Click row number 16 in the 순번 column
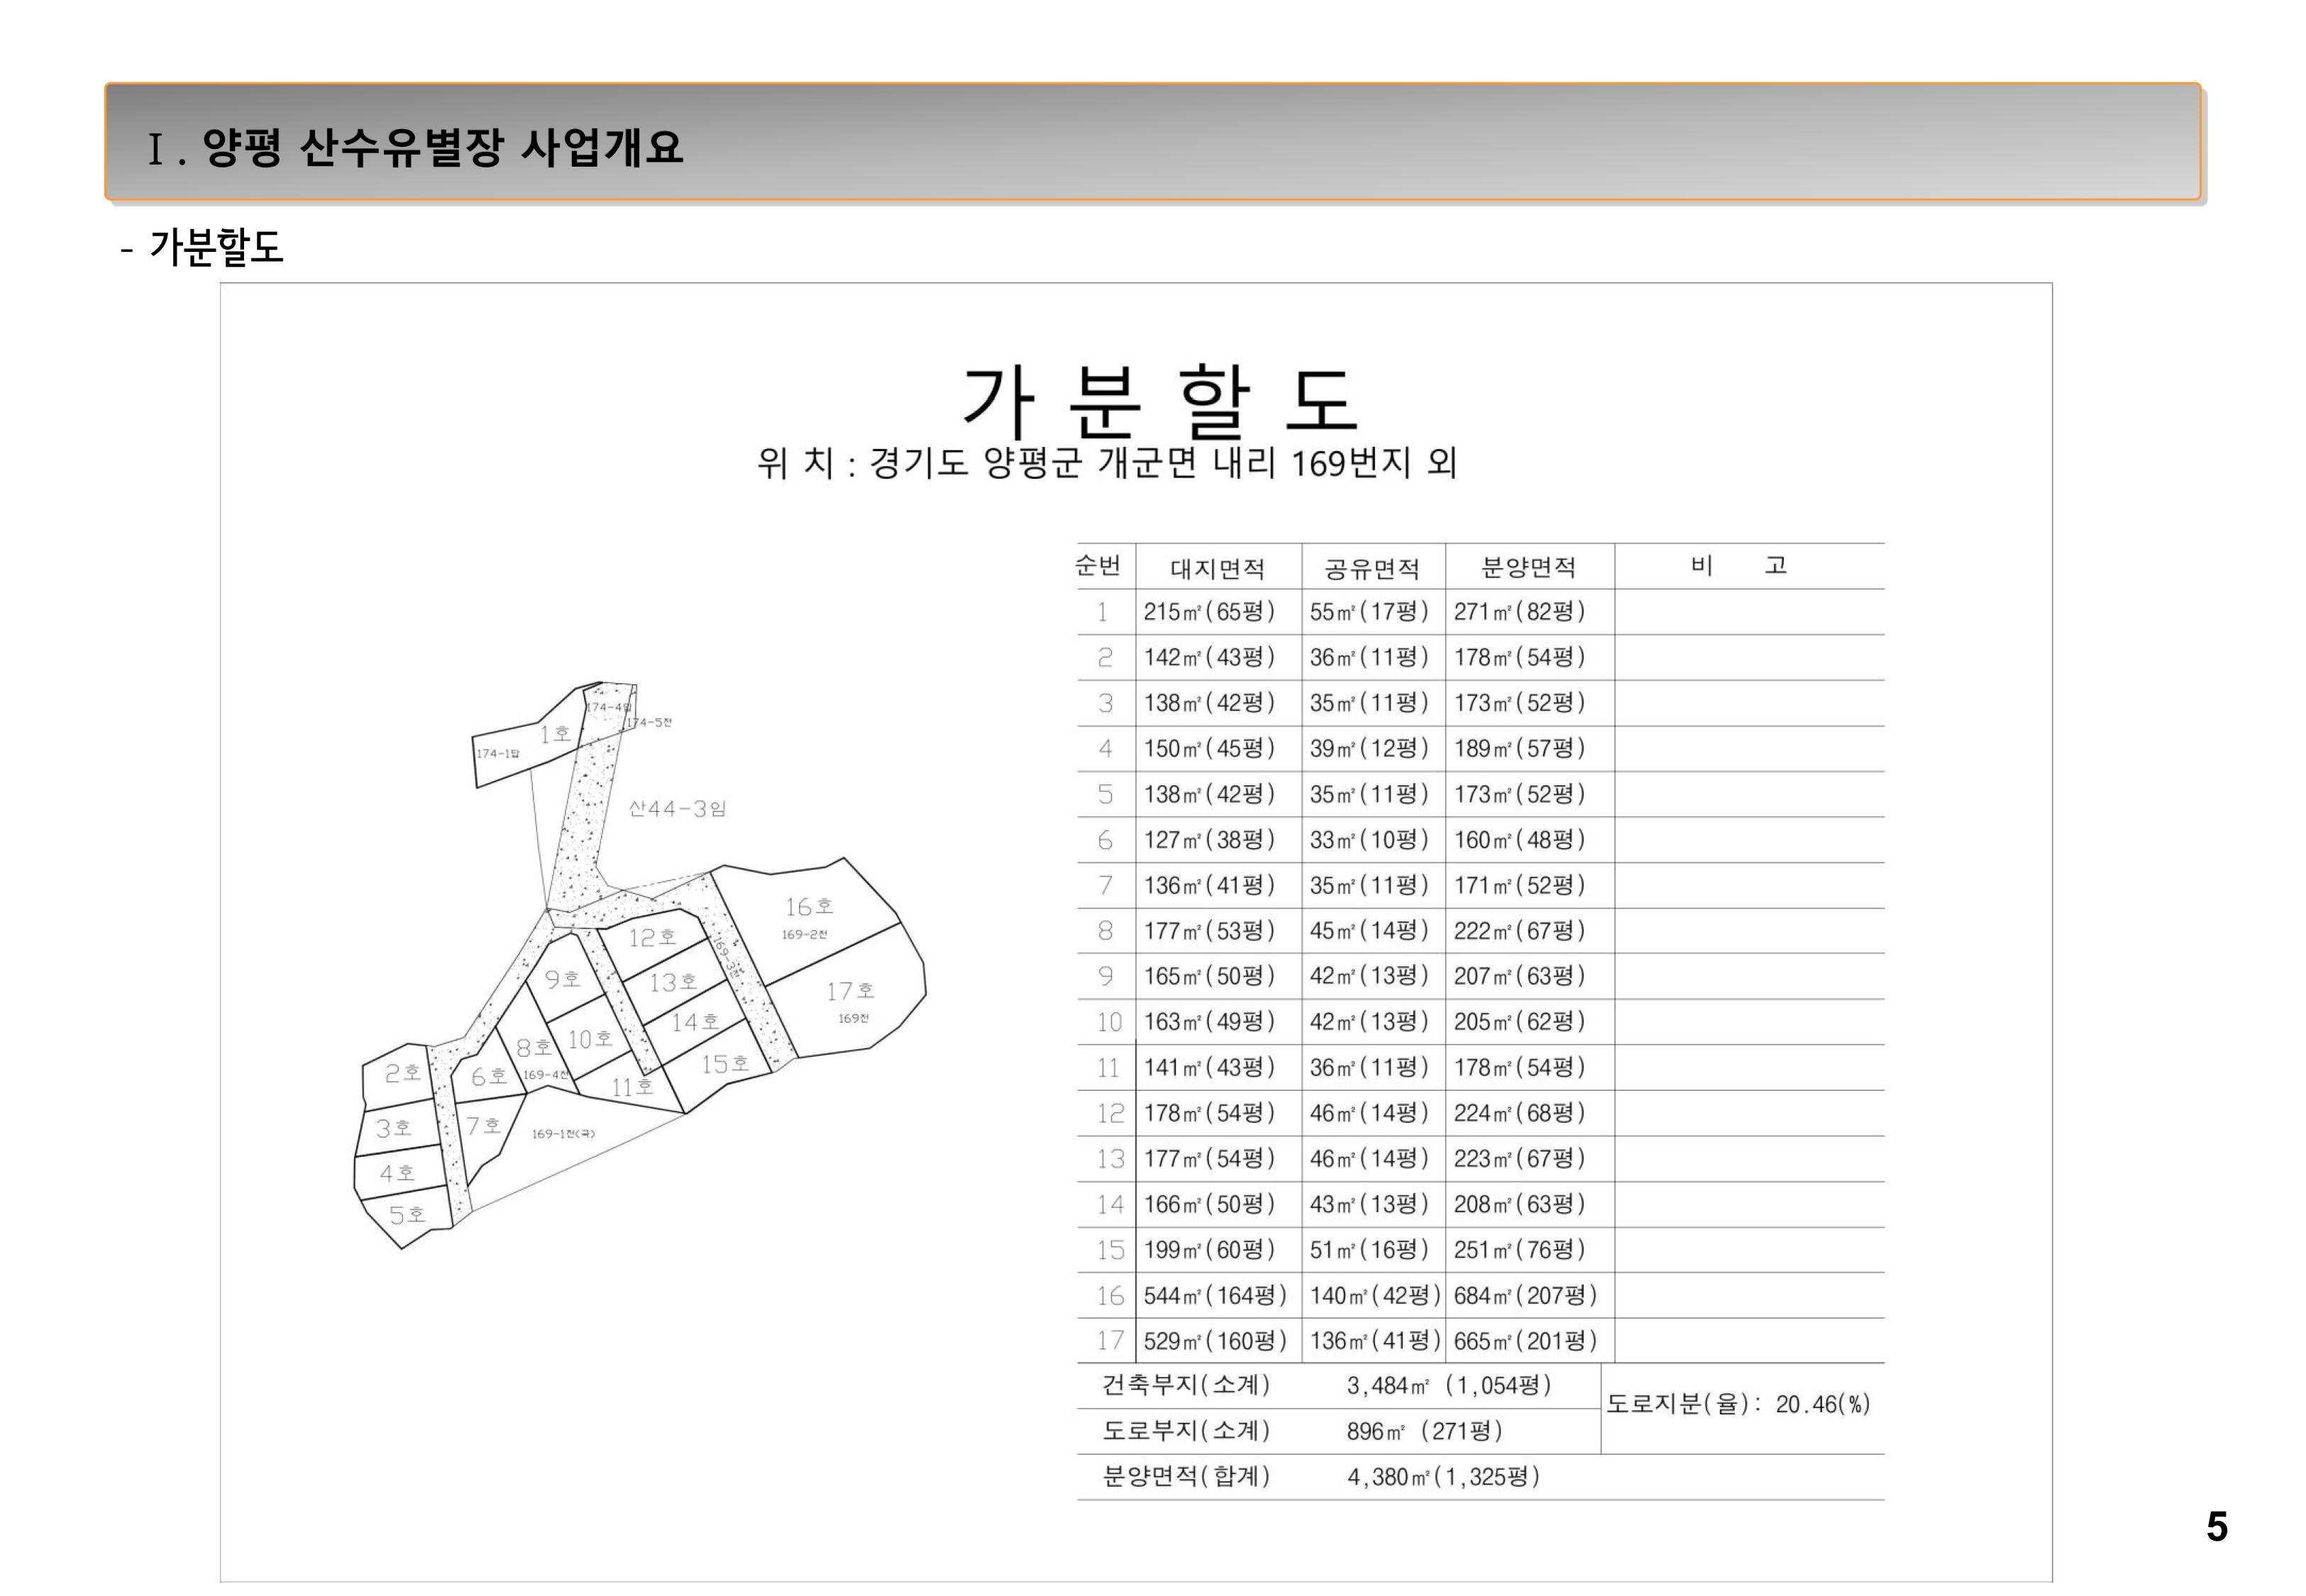This screenshot has width=2306, height=1596. click(1110, 1296)
